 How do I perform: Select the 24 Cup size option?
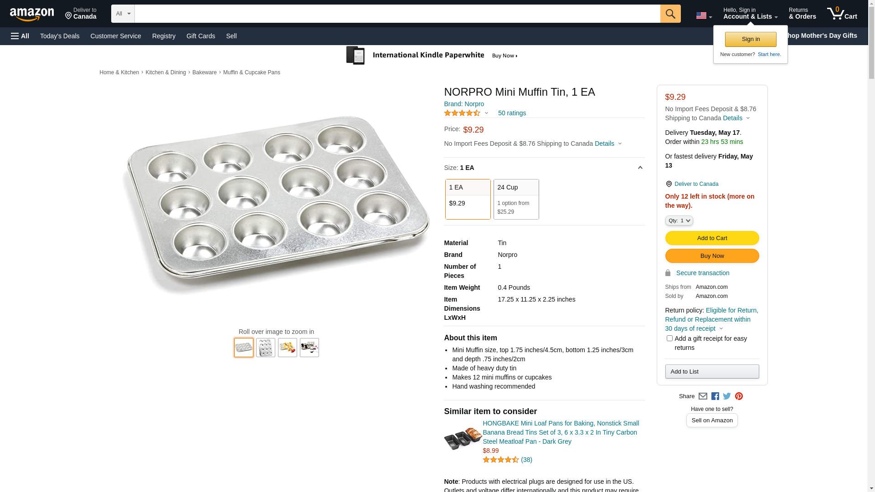(516, 199)
